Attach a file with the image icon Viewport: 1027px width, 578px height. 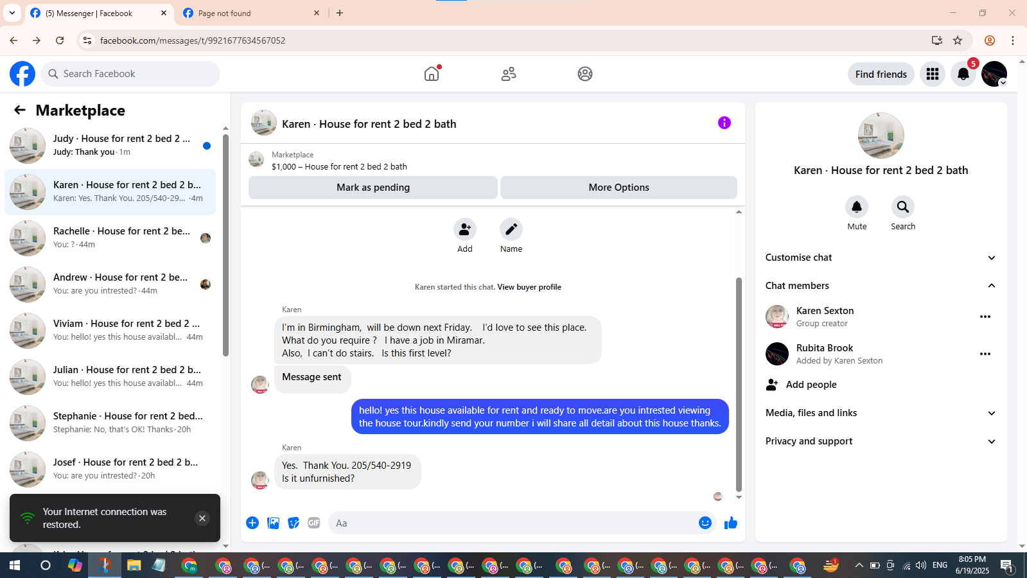click(273, 523)
